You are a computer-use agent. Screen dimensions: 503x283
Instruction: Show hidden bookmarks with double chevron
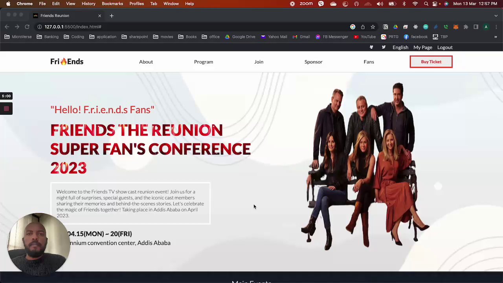pyautogui.click(x=496, y=37)
